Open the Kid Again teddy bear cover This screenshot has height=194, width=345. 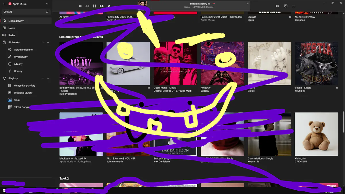click(x=317, y=134)
